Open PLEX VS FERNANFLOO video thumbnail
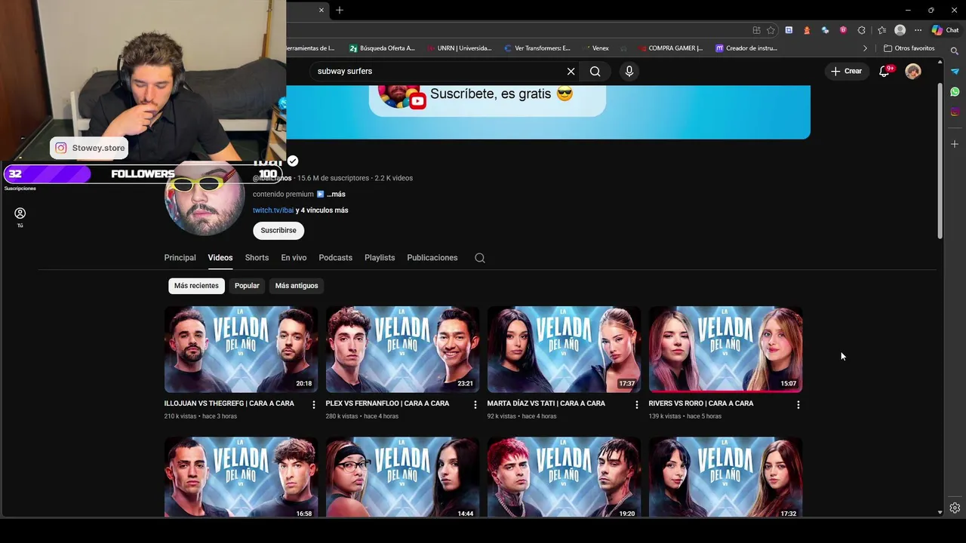Screen dimensions: 966x543 [x=402, y=349]
